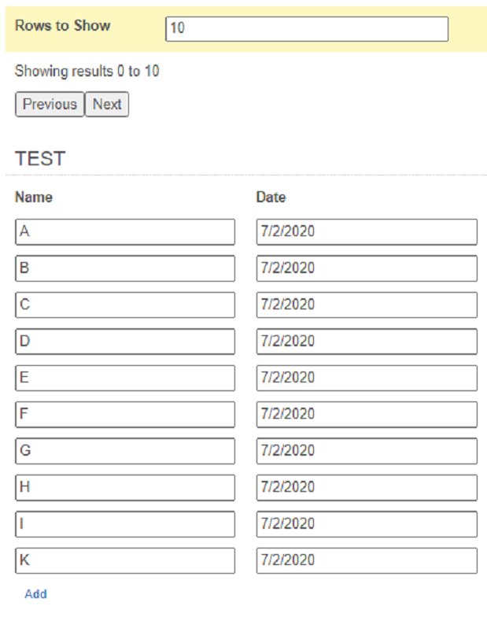Select the Name field containing G

point(125,451)
